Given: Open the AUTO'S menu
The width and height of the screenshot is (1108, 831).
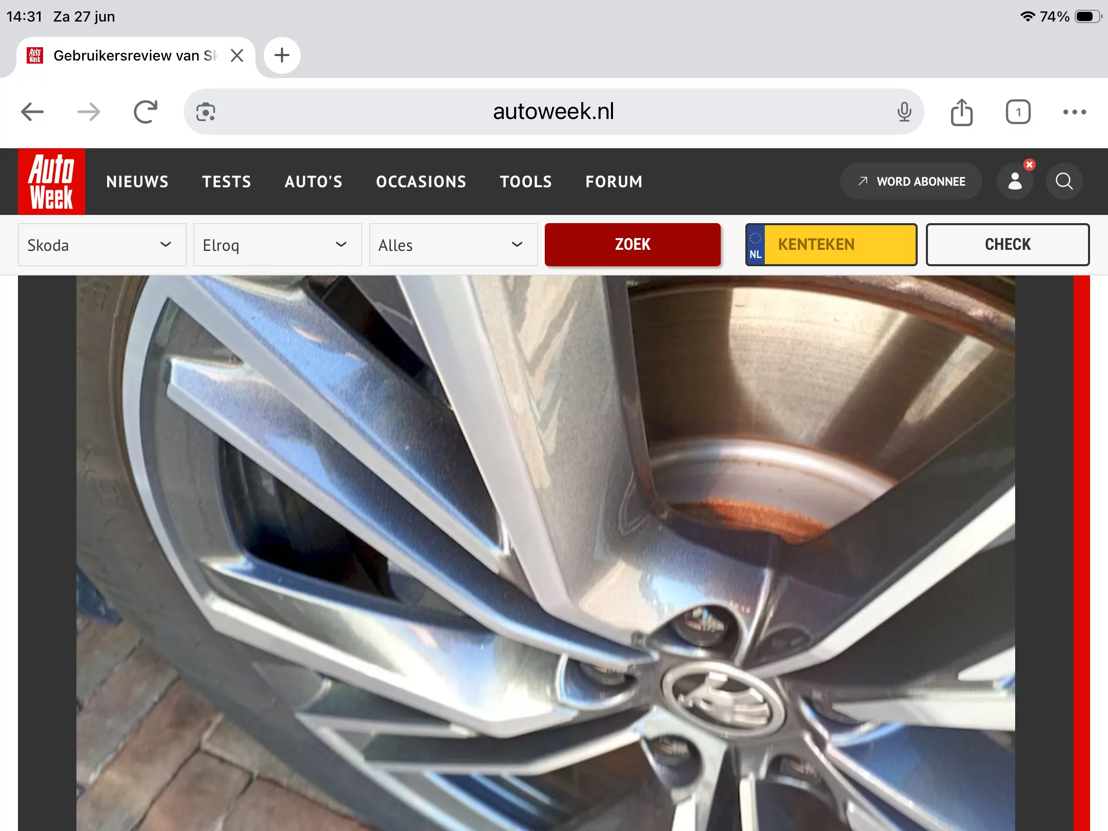Looking at the screenshot, I should click(x=313, y=182).
